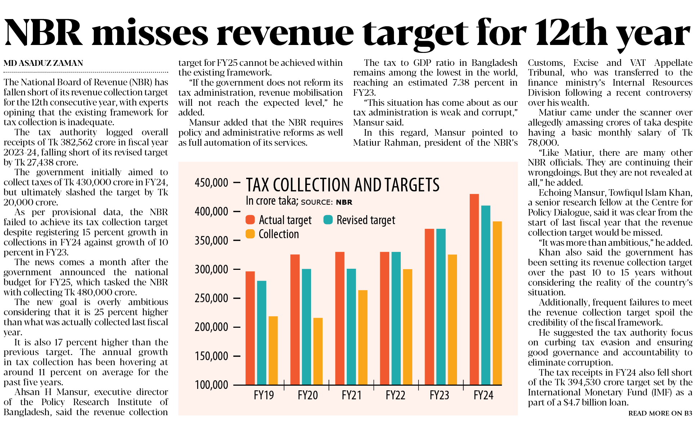696x422 pixels.
Task: Click the FY23 axis label
Action: (439, 395)
